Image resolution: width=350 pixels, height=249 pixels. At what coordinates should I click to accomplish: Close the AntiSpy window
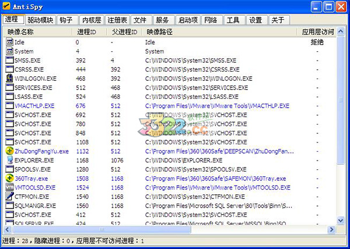pos(341,6)
